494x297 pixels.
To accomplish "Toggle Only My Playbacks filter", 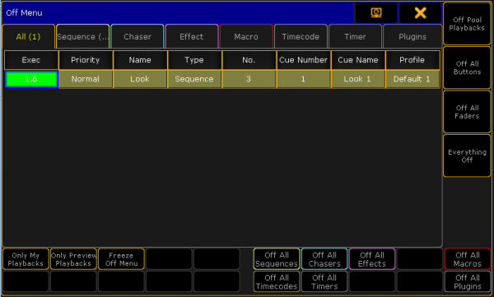I will coord(26,259).
